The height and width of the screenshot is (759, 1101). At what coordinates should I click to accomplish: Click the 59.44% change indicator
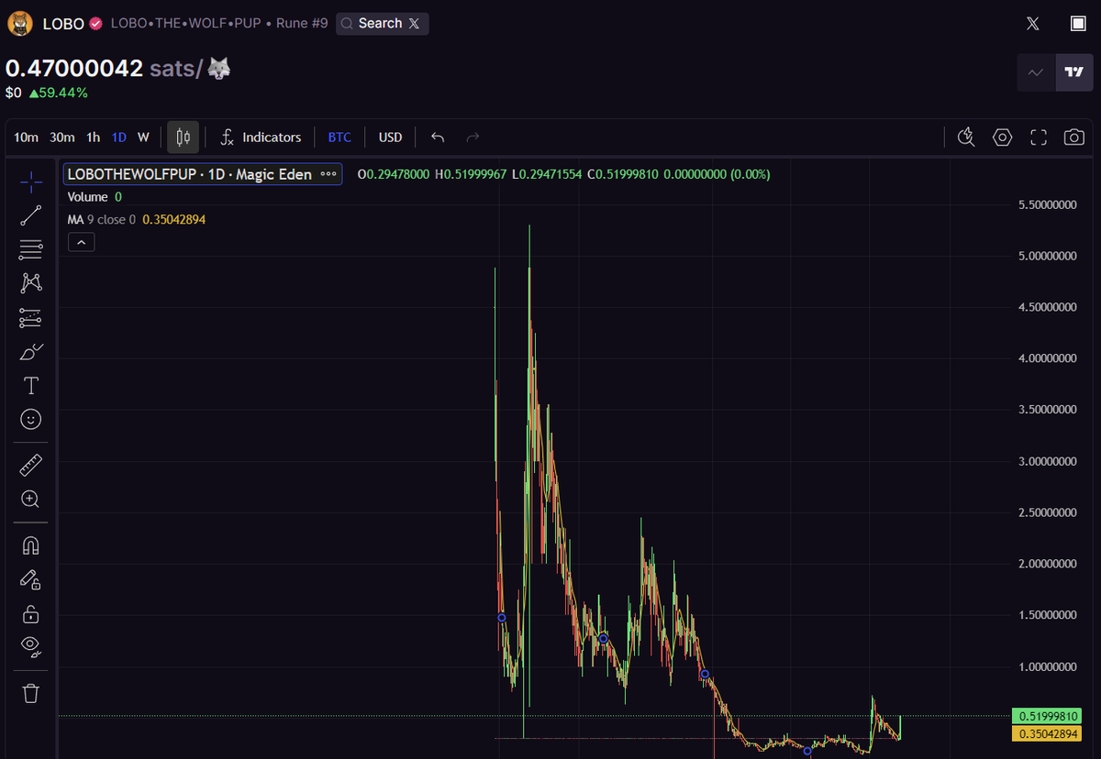point(58,93)
